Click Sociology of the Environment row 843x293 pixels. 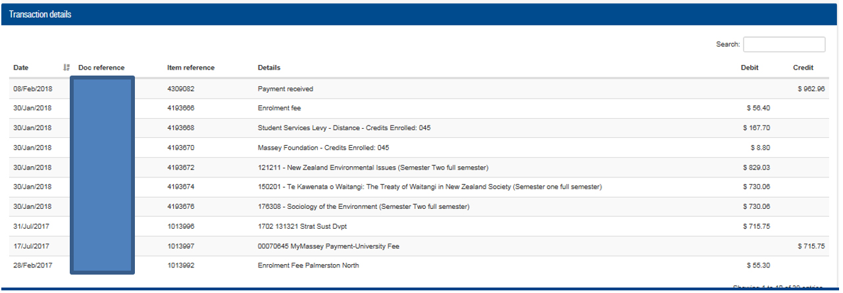click(x=363, y=207)
